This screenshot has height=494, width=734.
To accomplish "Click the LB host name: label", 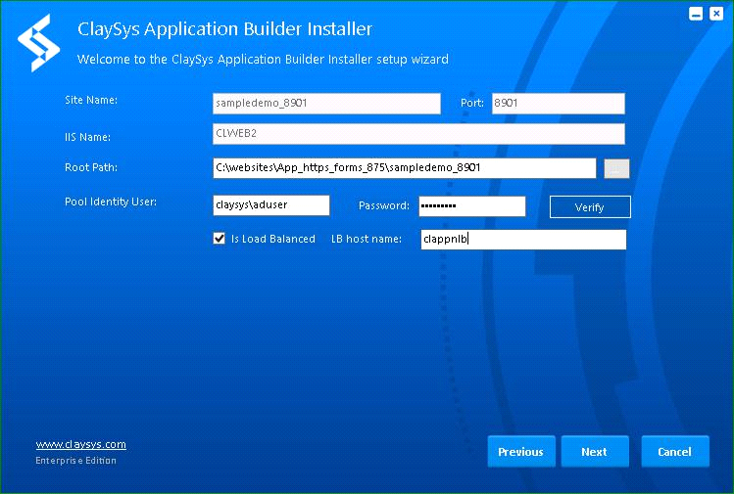I will pos(367,239).
